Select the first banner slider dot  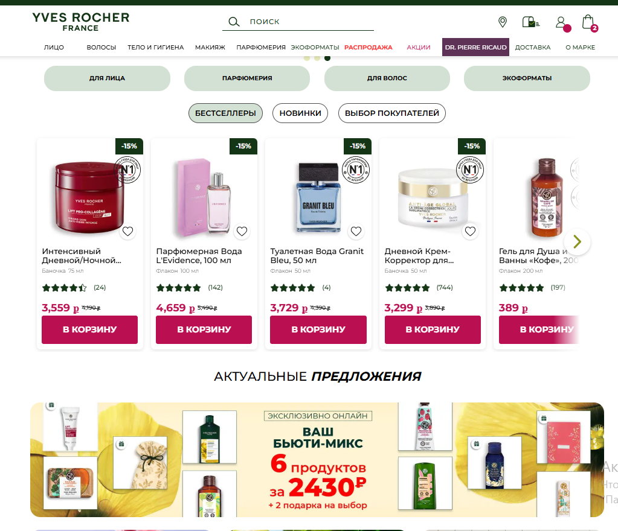(x=307, y=59)
